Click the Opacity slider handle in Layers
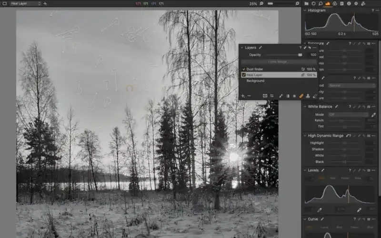 tap(300, 55)
